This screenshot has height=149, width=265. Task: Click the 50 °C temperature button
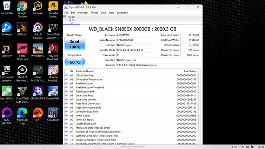(x=75, y=62)
